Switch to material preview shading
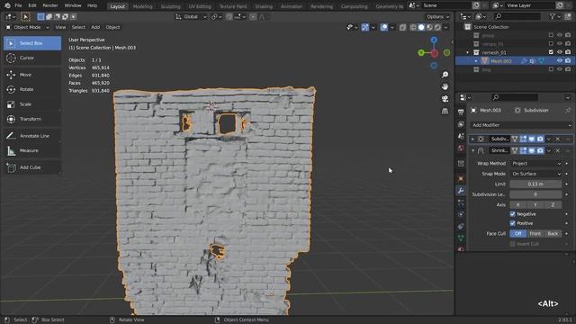576x324 pixels. (429, 27)
